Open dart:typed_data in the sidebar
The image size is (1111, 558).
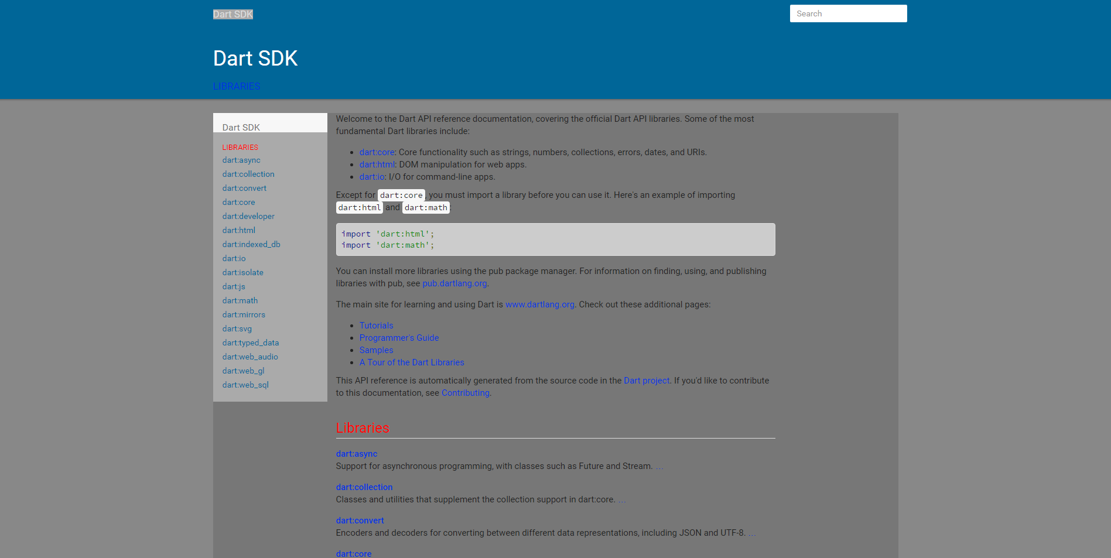(251, 343)
